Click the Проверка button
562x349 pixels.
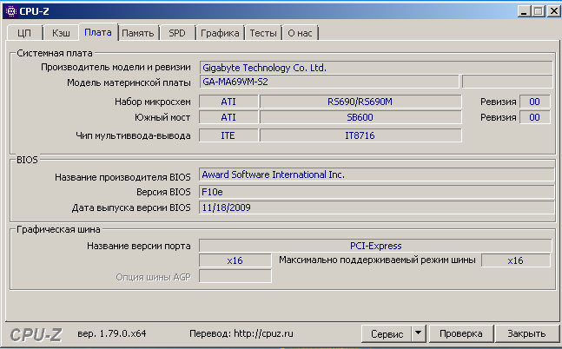click(x=461, y=334)
